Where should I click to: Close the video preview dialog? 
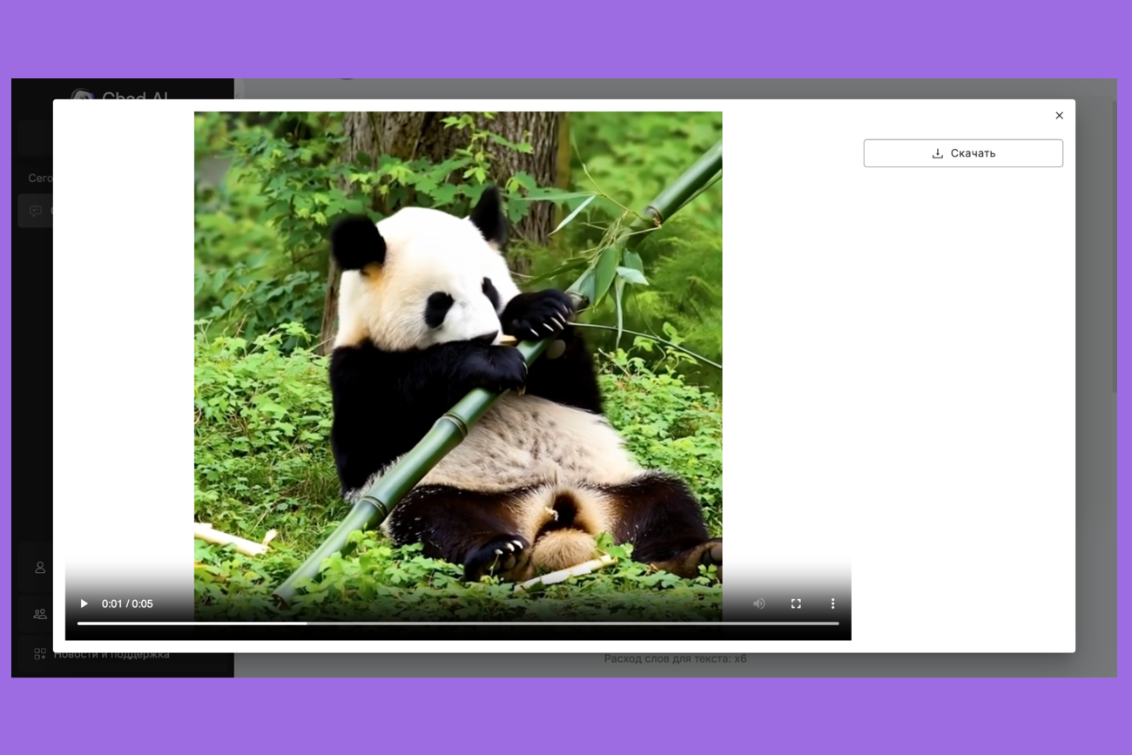pyautogui.click(x=1059, y=116)
